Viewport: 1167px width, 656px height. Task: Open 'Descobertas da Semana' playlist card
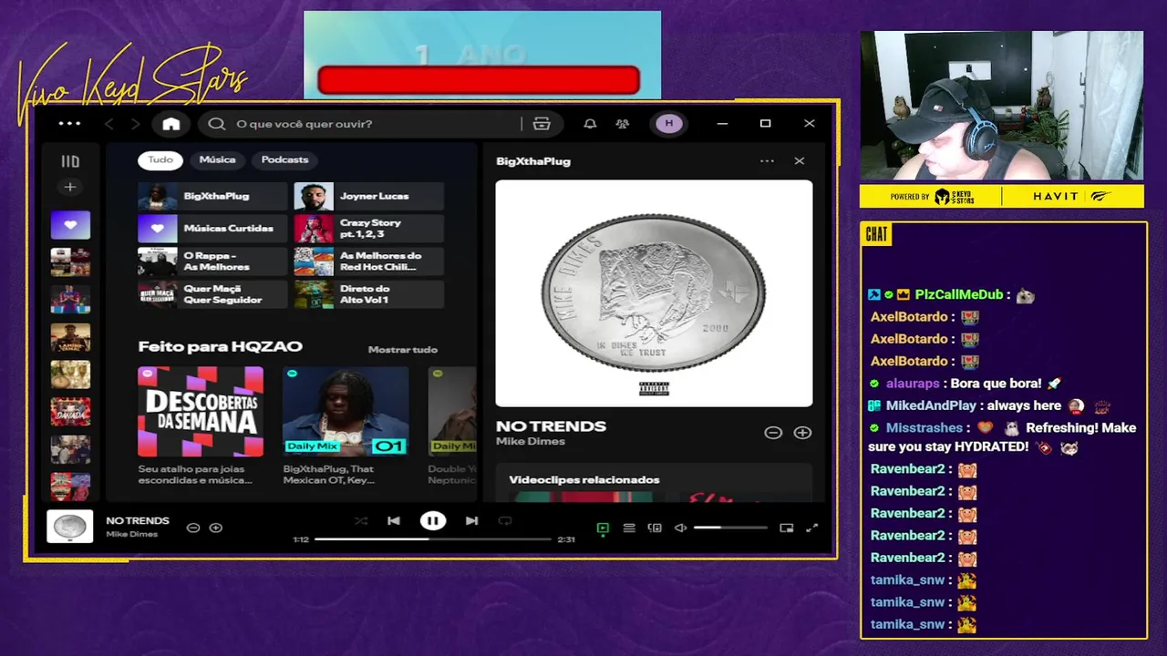point(201,424)
